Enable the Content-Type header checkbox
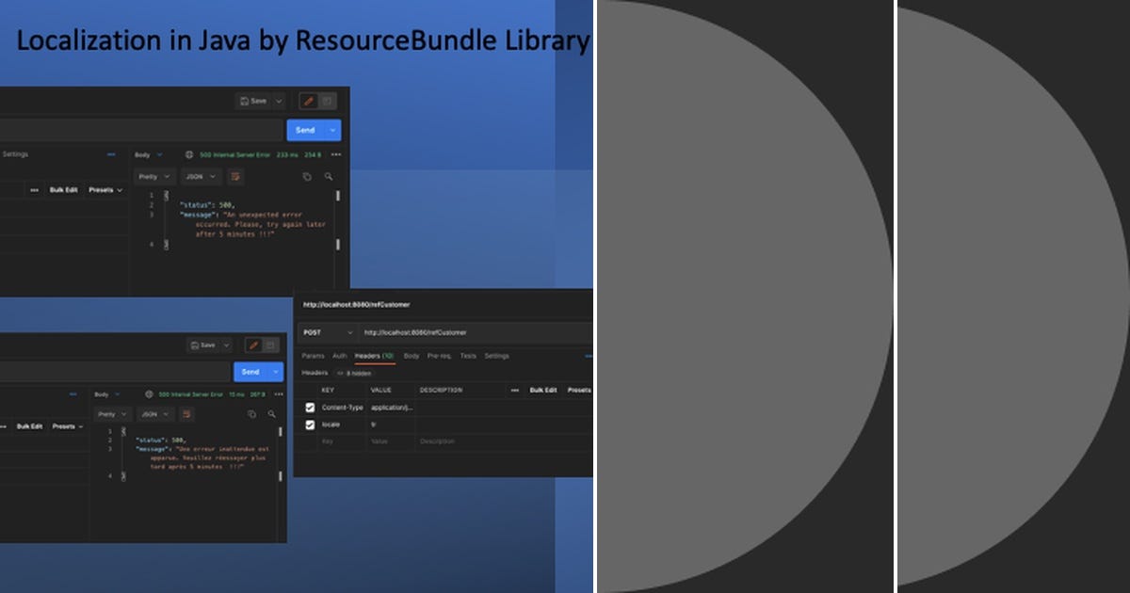 [x=310, y=408]
